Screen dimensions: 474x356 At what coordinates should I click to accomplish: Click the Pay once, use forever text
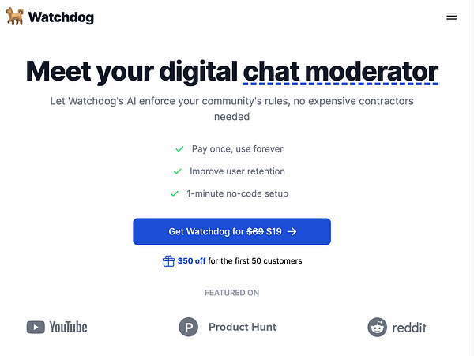click(237, 149)
